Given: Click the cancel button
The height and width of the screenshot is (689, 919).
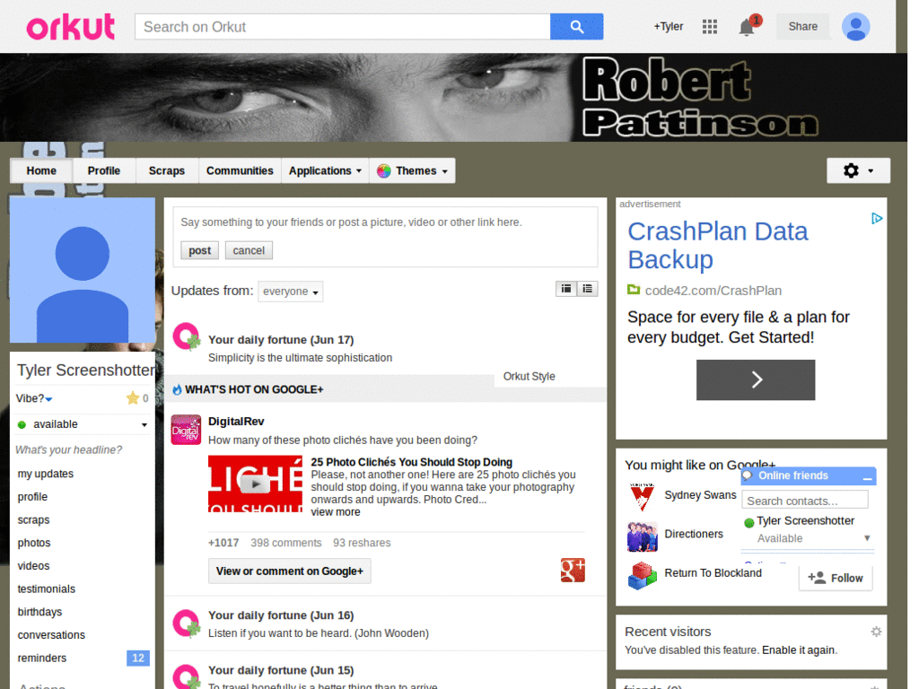Looking at the screenshot, I should (x=249, y=250).
